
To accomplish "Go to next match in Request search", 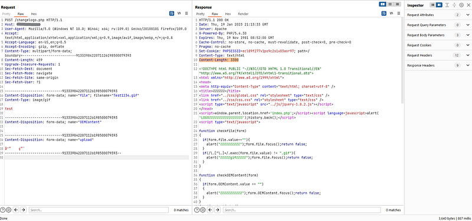I will [23, 210].
